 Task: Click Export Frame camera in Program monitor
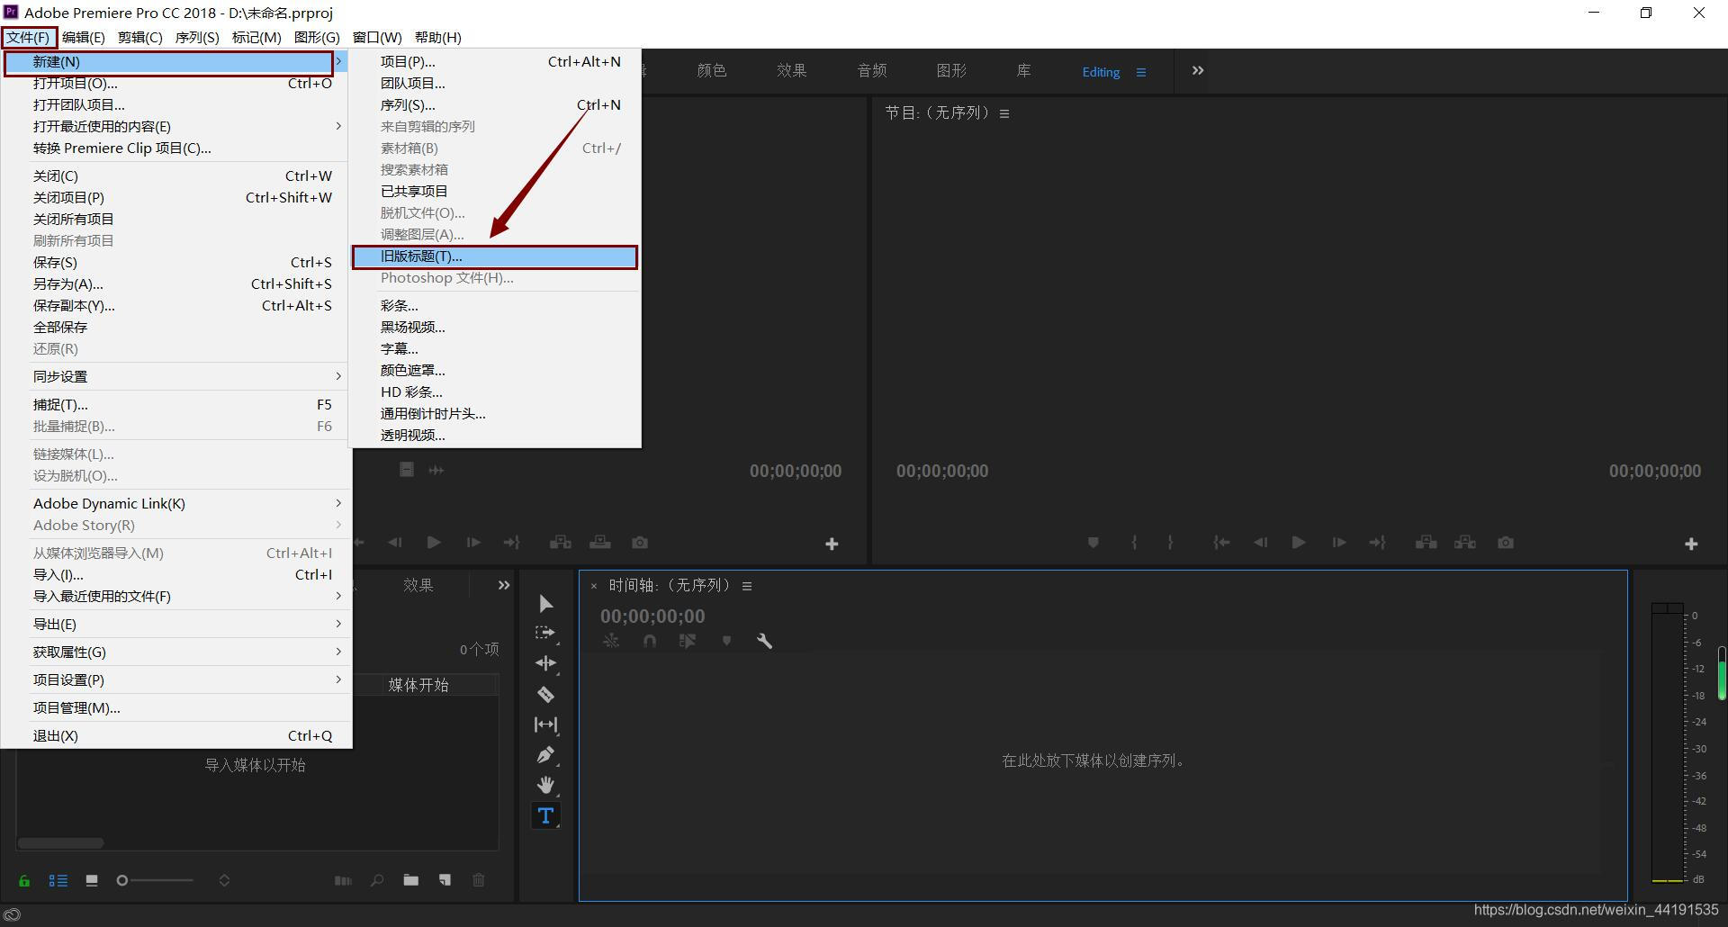tap(1505, 543)
